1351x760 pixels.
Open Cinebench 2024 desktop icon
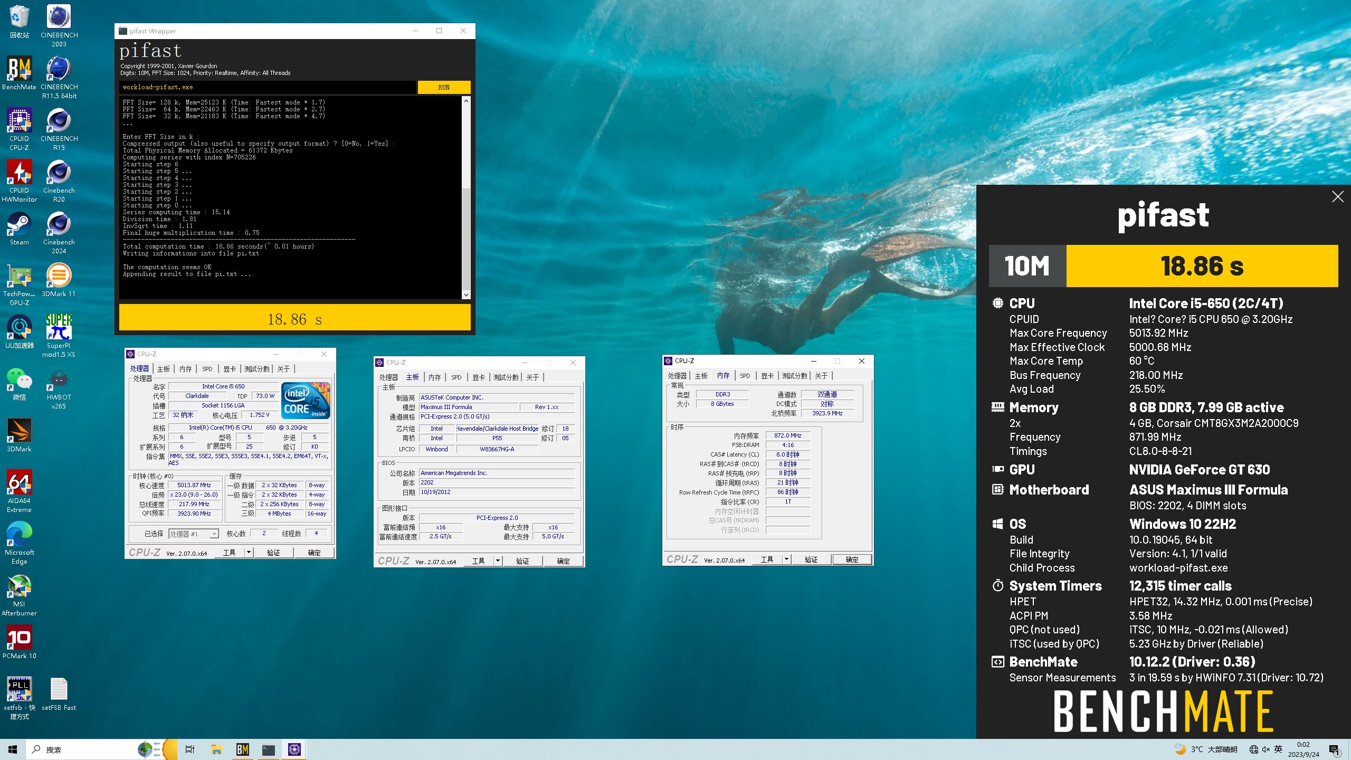click(x=59, y=232)
